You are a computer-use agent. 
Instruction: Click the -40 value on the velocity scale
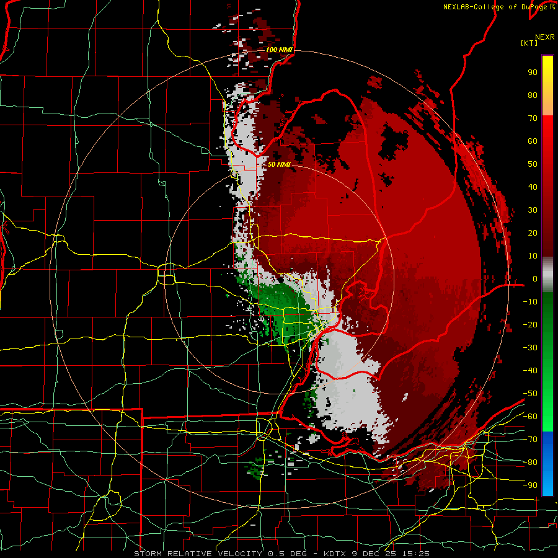[530, 371]
